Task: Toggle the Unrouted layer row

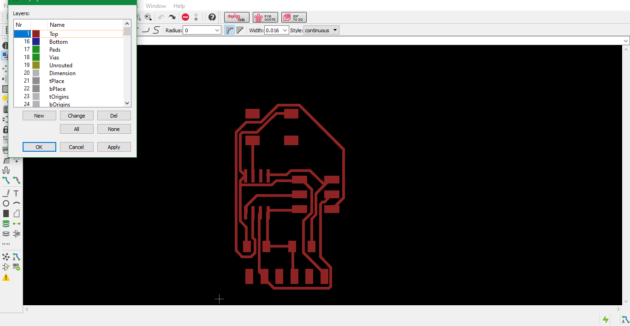Action: pos(68,65)
